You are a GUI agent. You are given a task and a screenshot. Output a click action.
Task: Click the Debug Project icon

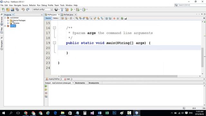pyautogui.click(x=78, y=9)
